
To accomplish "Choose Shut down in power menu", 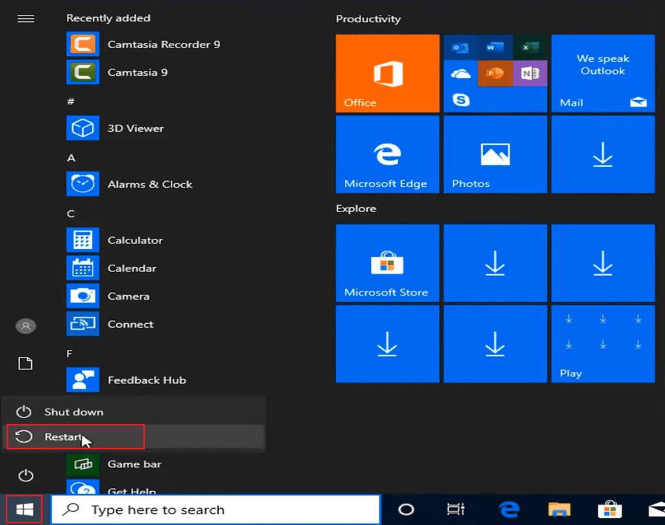I will 73,412.
